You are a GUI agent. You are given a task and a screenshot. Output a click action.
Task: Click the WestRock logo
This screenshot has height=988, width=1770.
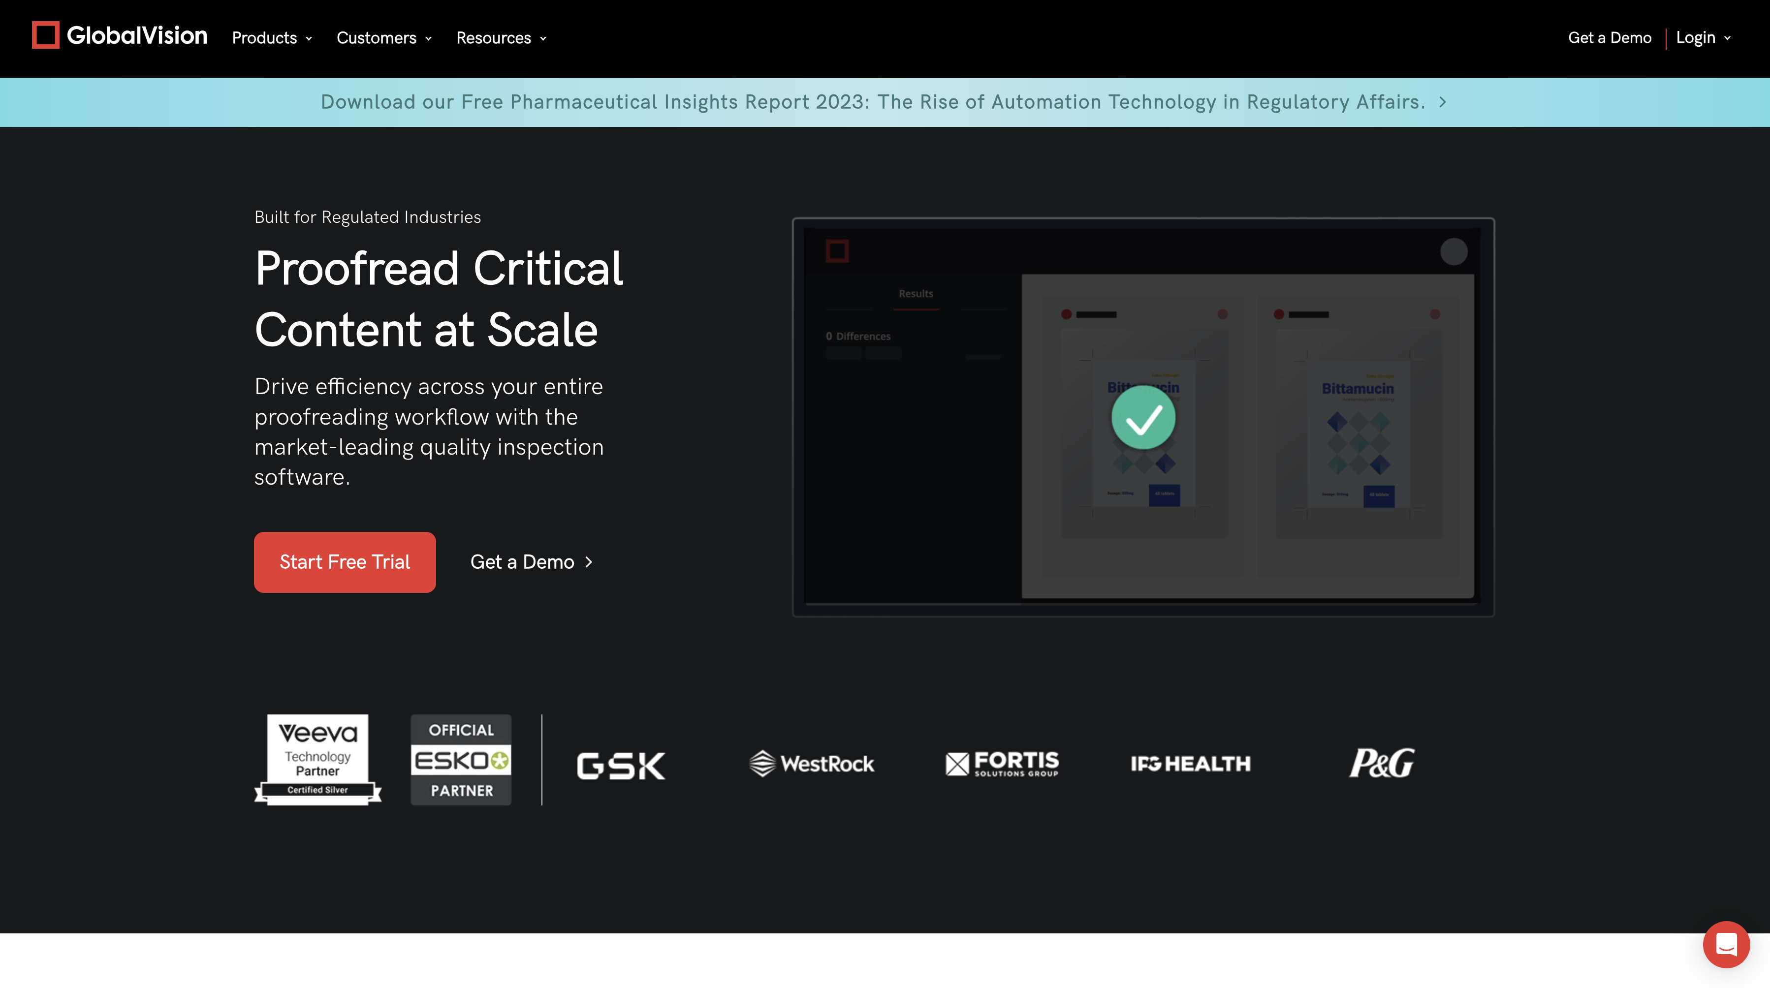(812, 763)
